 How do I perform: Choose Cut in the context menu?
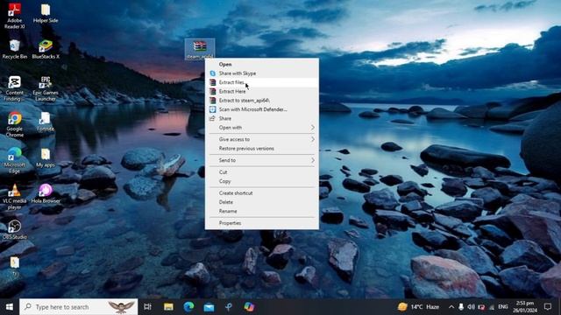(262, 172)
